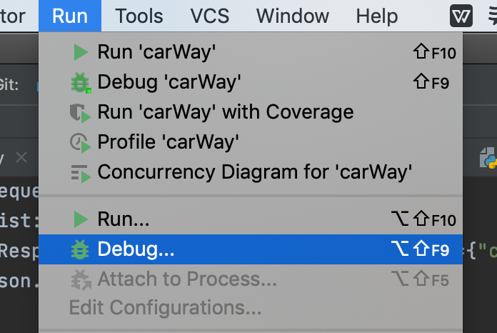Screen dimensions: 497x333
Task: Click the Run with Coverage shield icon
Action: 80,113
